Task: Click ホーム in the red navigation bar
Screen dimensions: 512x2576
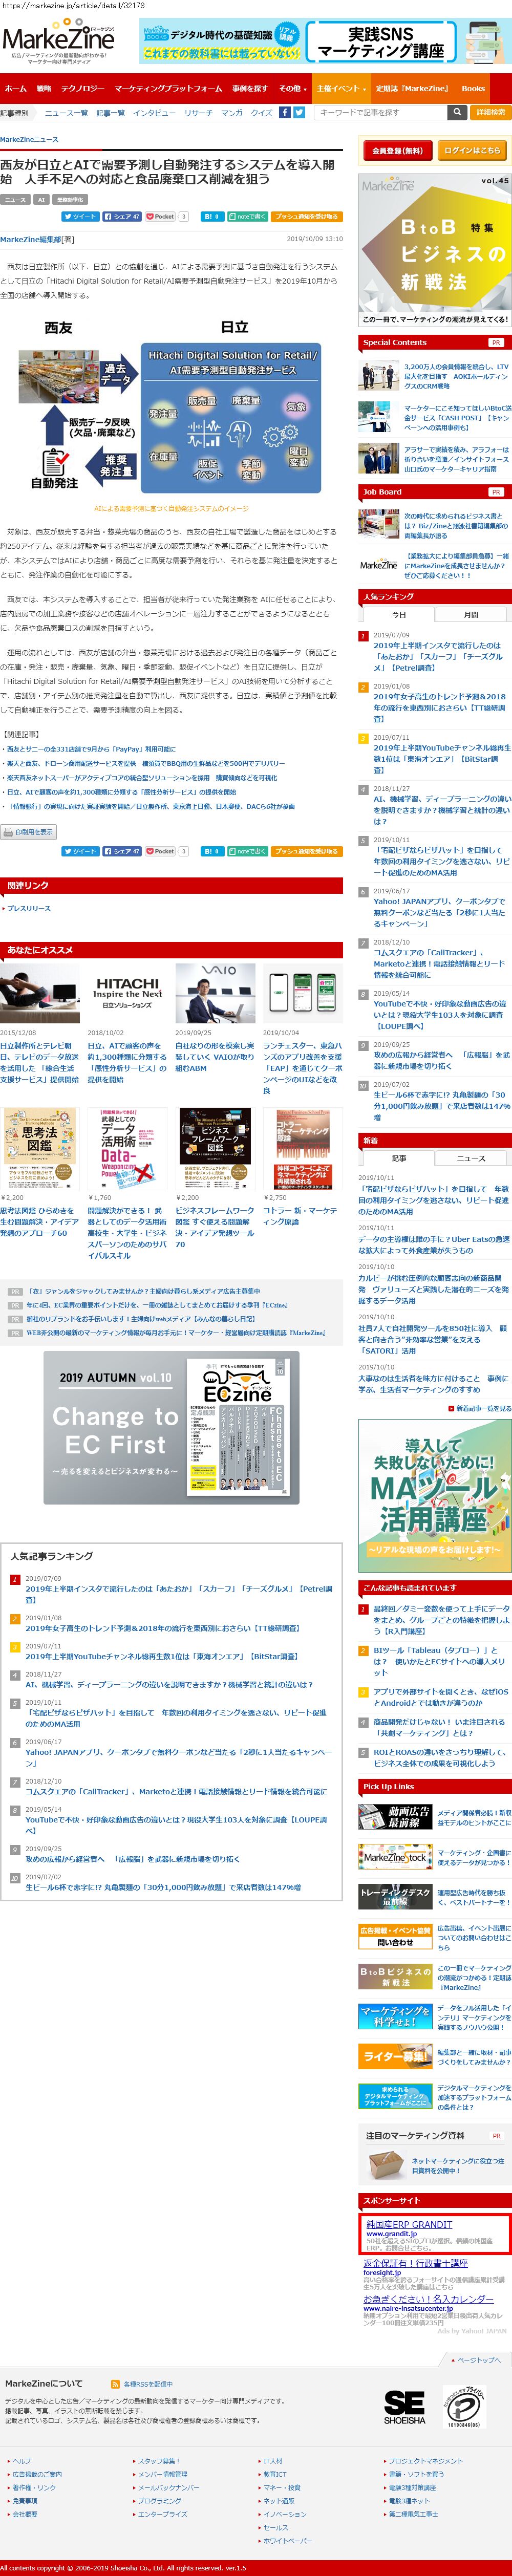Action: 16,88
